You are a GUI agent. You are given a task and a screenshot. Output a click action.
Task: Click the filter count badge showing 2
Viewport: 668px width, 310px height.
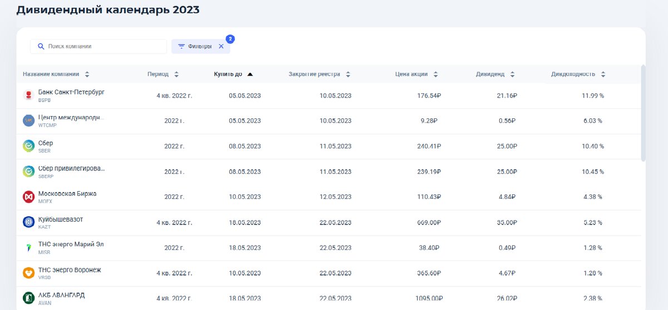(x=230, y=39)
